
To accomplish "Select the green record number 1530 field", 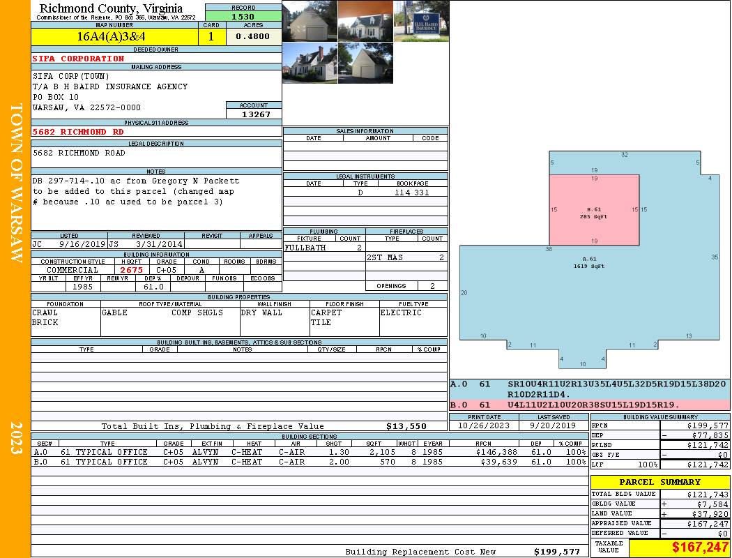I will click(x=243, y=16).
